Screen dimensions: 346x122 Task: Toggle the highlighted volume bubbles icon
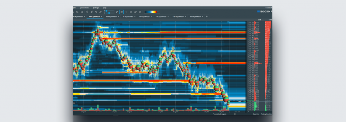click(x=122, y=12)
